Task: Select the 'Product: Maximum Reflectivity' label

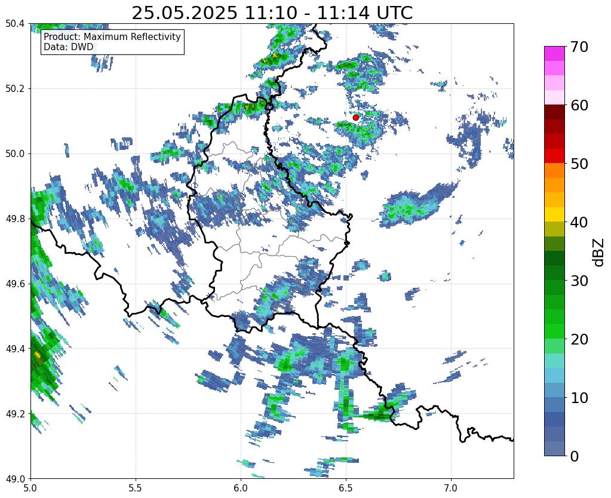Action: [112, 36]
